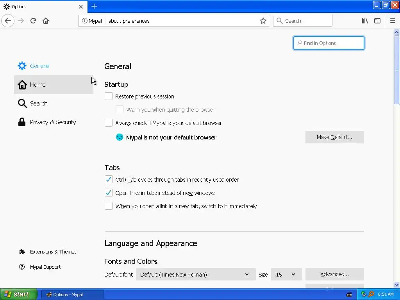400x300 pixels.
Task: Click the blue sad face default browser icon
Action: [x=119, y=137]
